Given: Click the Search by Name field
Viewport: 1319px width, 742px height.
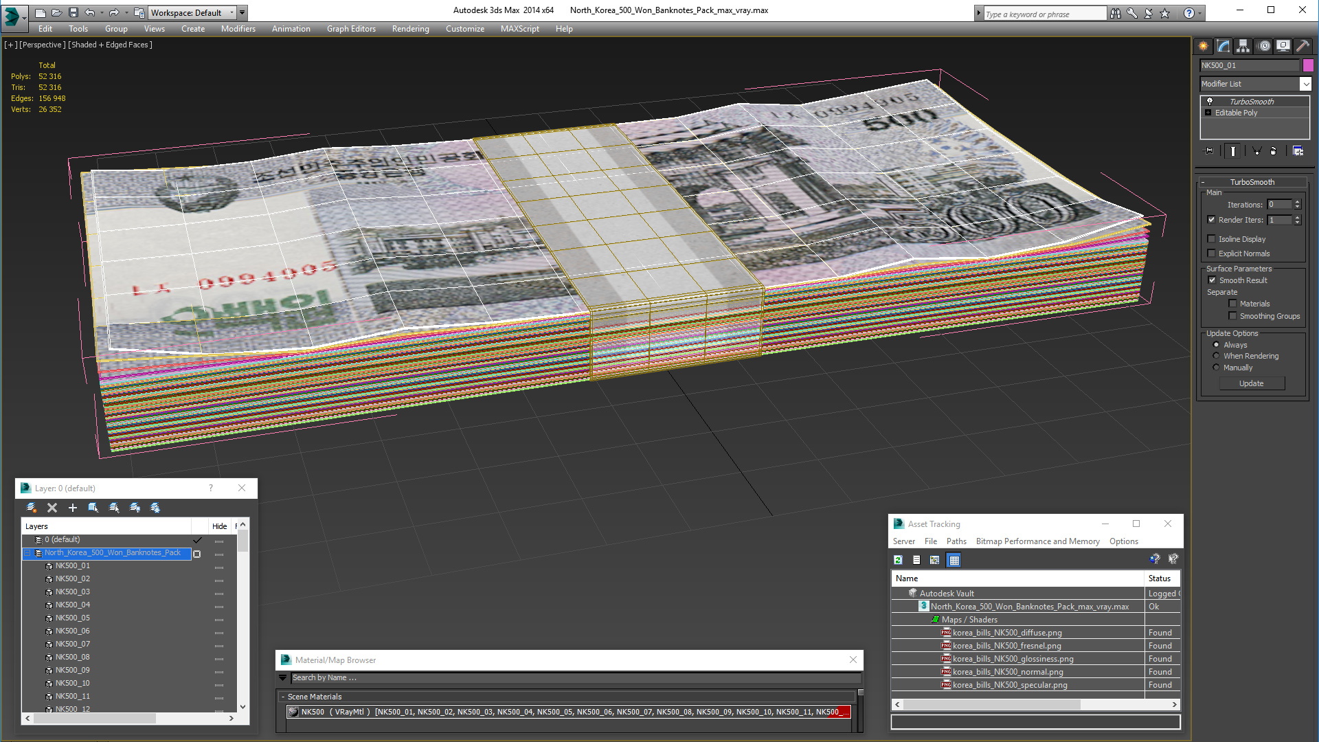Looking at the screenshot, I should click(x=574, y=677).
